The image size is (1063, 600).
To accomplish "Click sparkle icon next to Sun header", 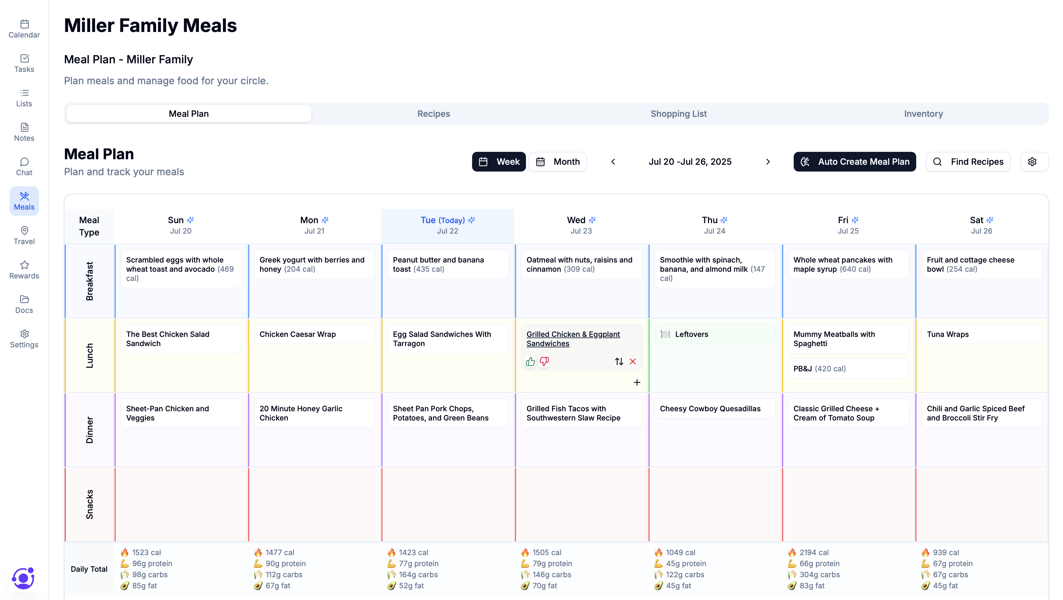I will 190,220.
